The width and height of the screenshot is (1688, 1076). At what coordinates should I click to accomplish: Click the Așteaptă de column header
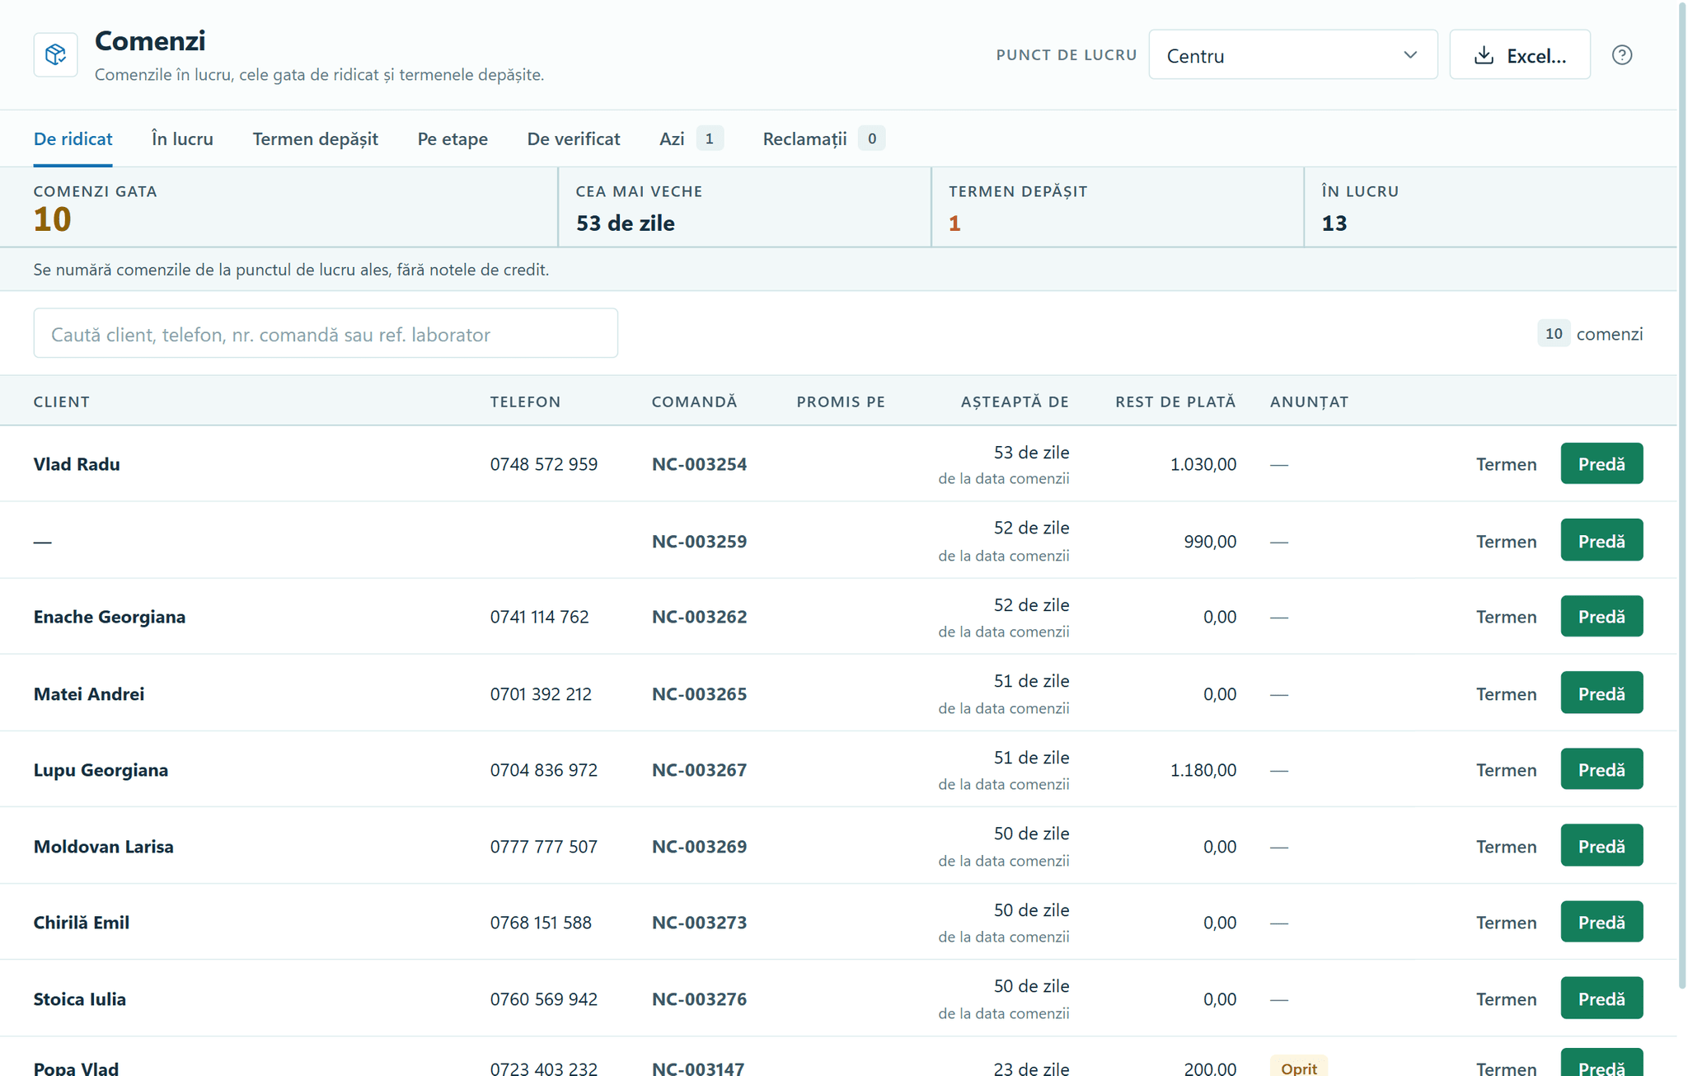1015,402
